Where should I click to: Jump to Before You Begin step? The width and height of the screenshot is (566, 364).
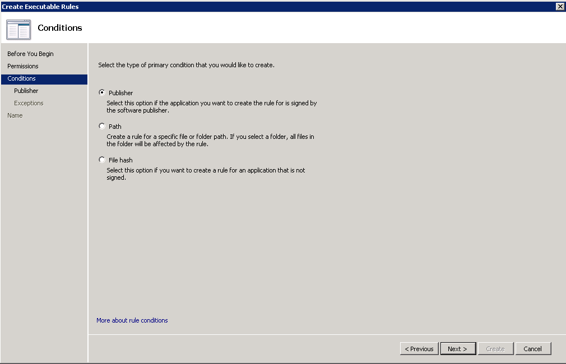[30, 54]
